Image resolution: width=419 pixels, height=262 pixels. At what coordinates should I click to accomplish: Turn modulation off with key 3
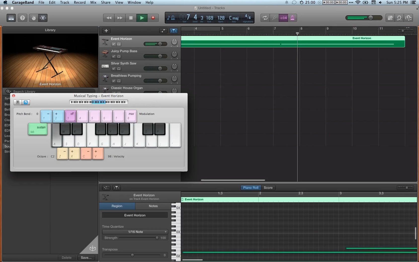point(70,116)
